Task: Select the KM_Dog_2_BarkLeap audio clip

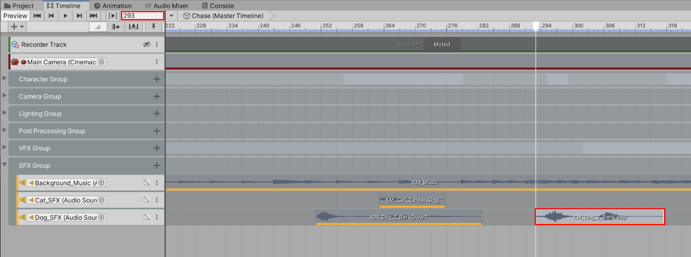Action: [600, 217]
